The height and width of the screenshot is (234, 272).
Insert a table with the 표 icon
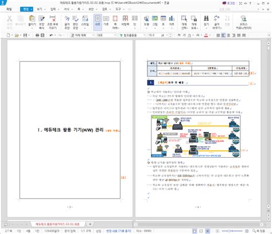click(163, 21)
